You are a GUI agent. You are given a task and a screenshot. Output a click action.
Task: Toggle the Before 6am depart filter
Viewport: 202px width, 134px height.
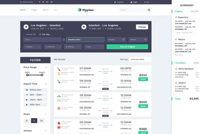(35, 90)
